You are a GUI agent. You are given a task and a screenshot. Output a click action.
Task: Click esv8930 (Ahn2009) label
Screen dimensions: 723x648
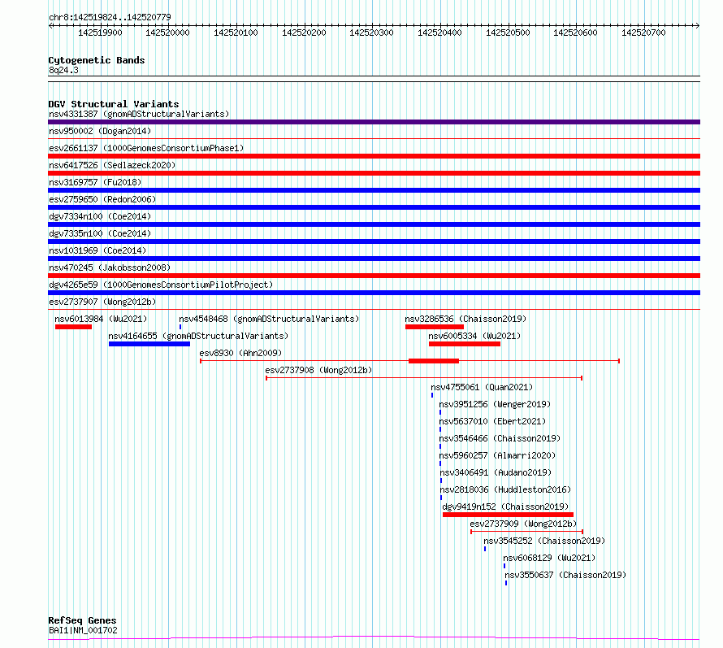coord(240,353)
